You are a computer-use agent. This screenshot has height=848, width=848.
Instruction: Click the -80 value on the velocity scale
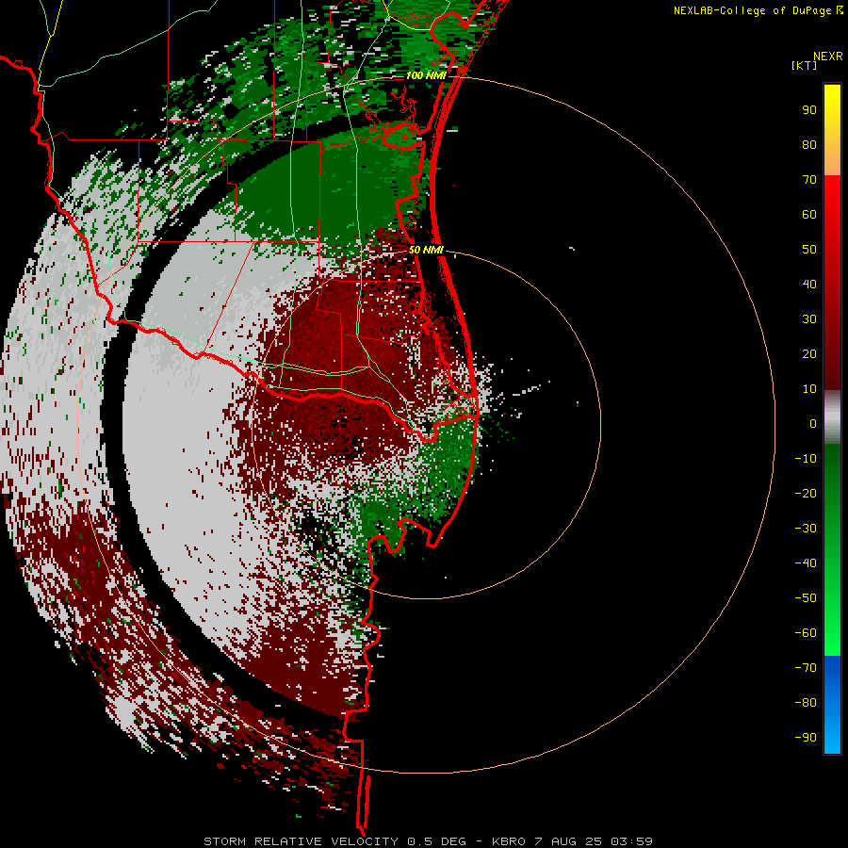[x=806, y=703]
